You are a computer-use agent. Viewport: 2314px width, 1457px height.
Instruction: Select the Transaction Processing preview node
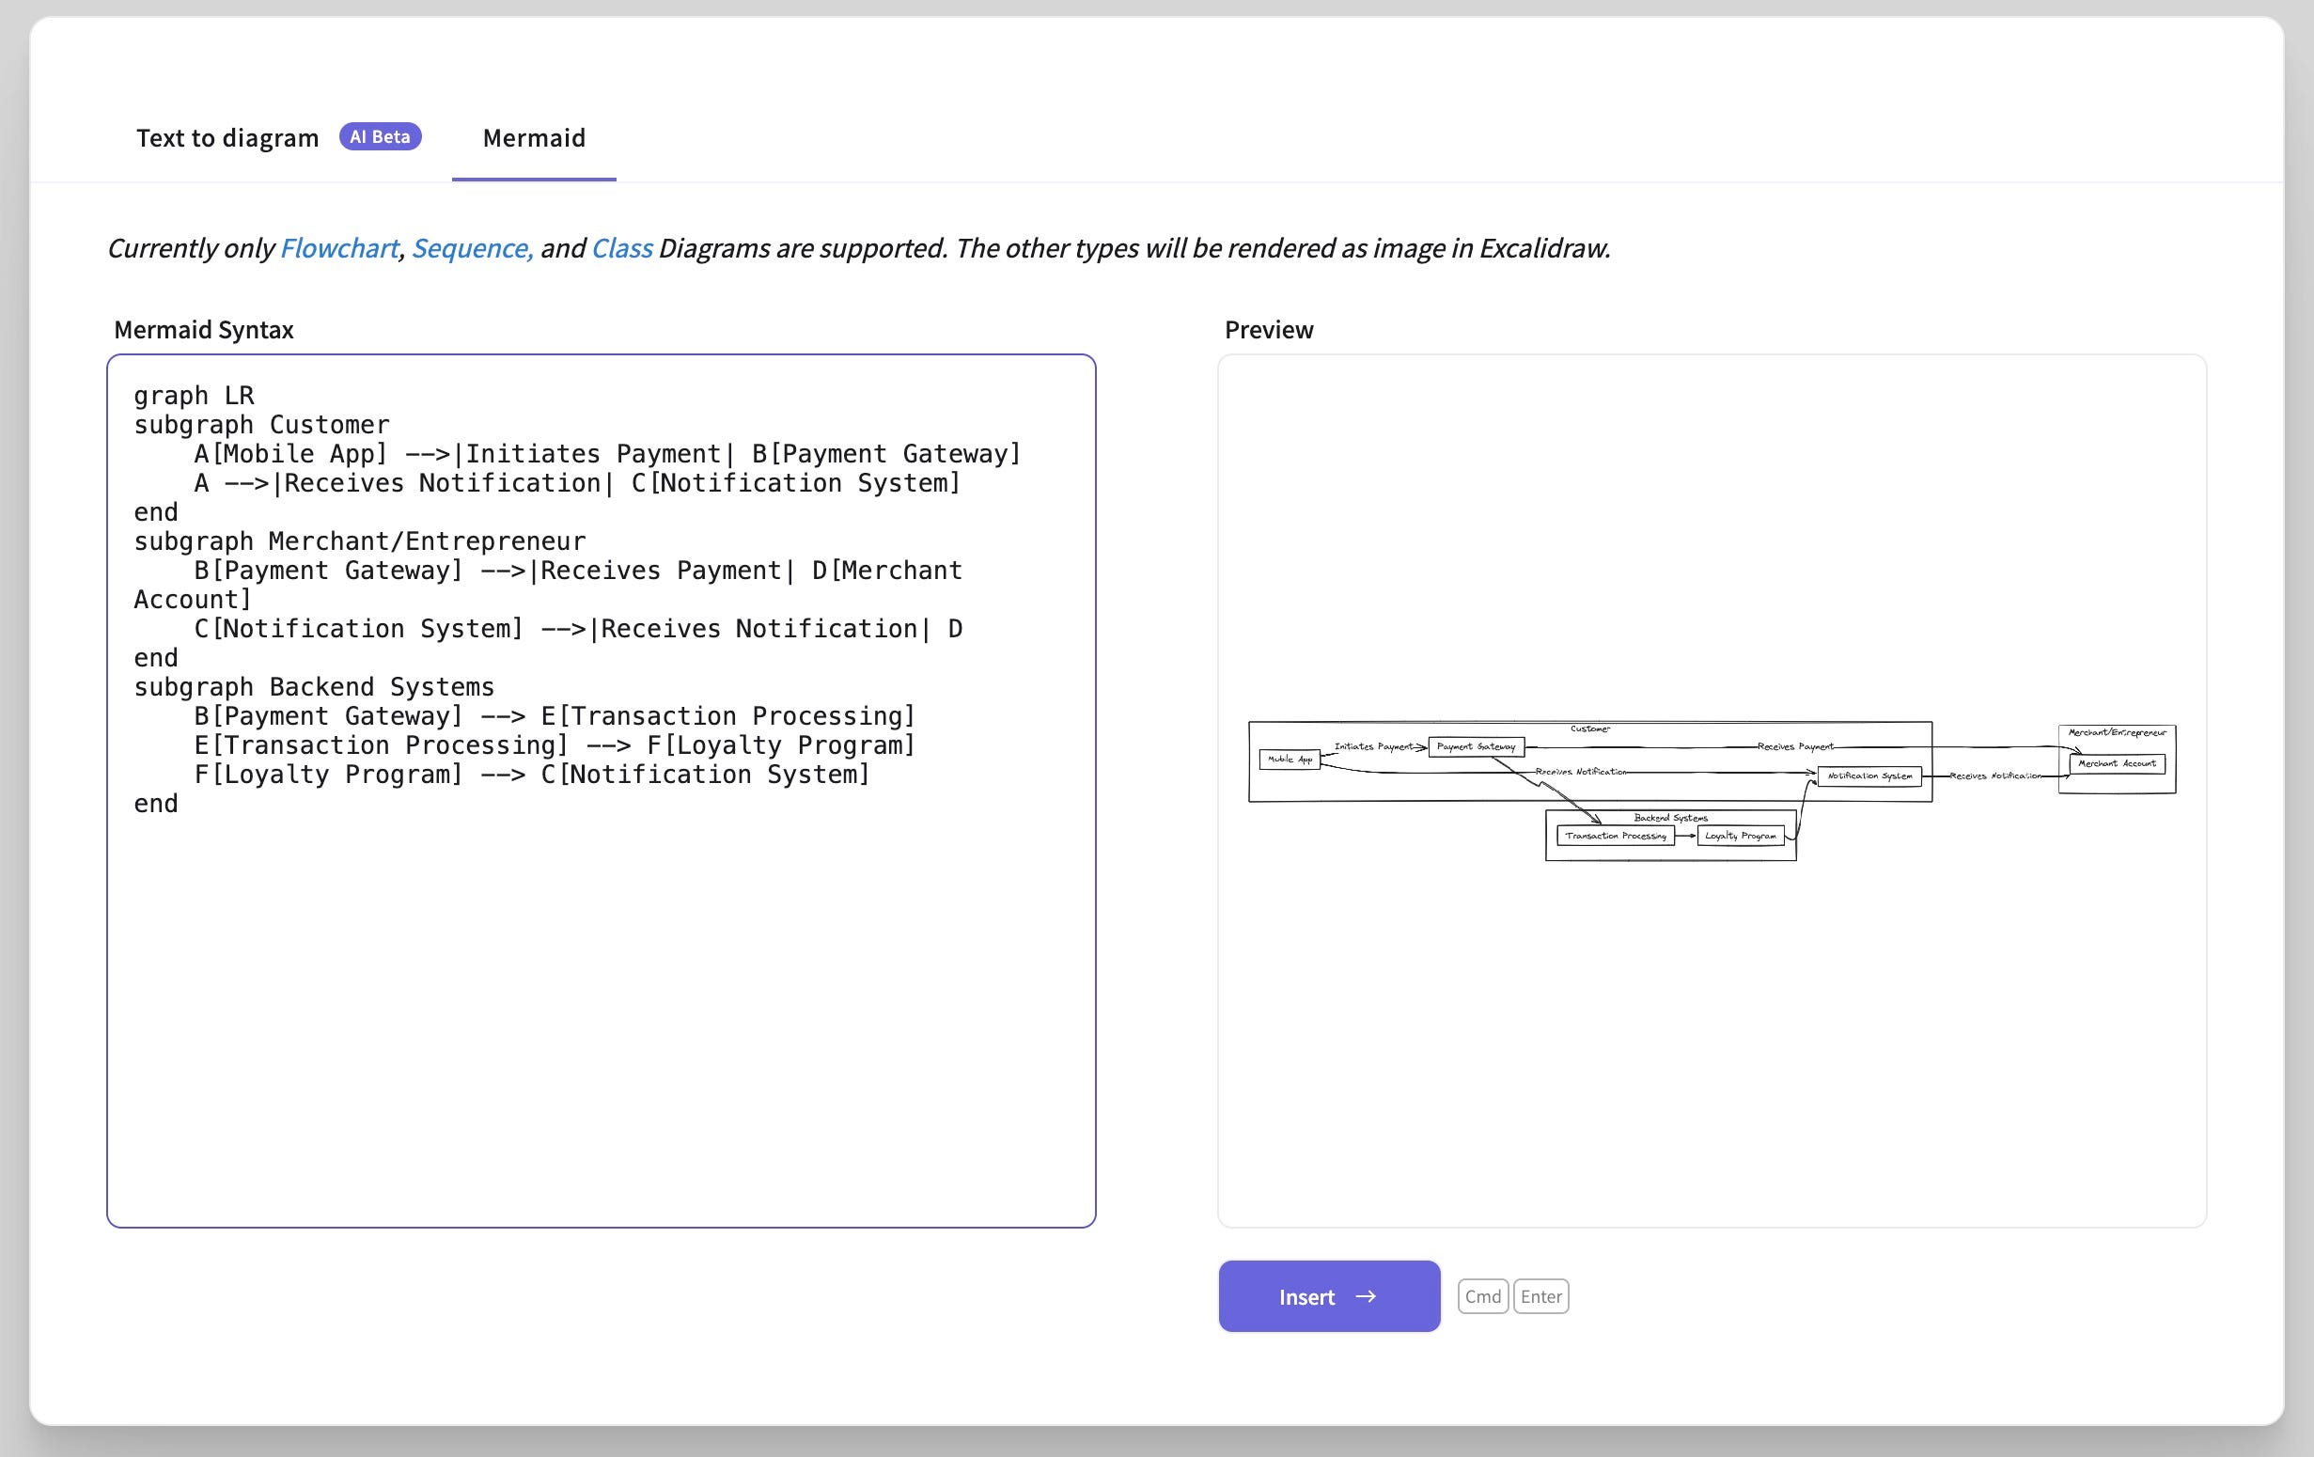click(x=1615, y=837)
